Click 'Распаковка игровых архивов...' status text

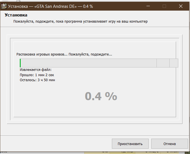pos(64,54)
